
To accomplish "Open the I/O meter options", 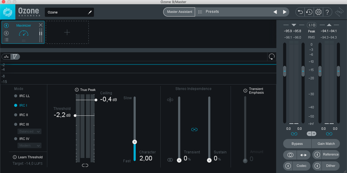I will (x=311, y=25).
